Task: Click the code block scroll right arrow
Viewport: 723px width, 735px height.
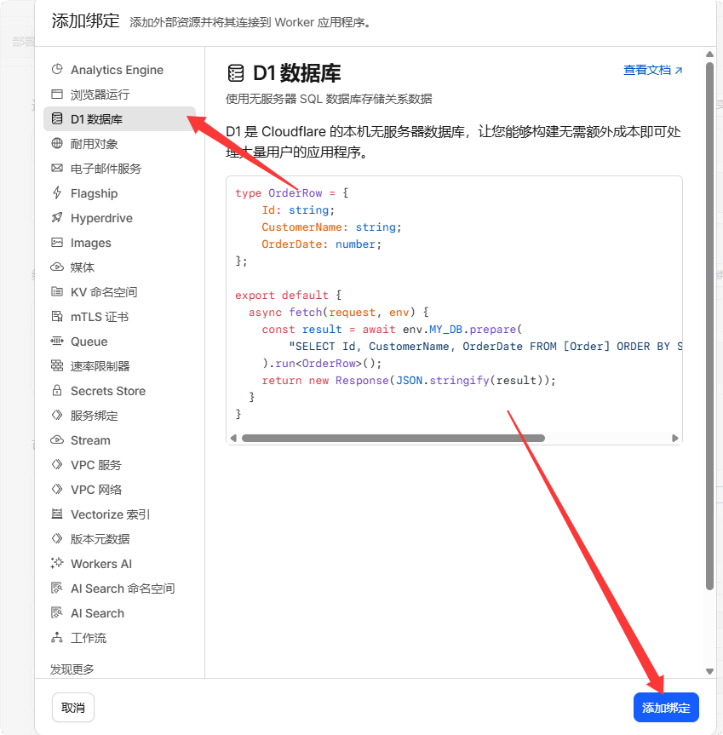Action: (674, 438)
